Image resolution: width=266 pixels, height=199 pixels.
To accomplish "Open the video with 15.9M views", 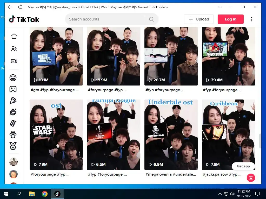I will coord(114,56).
